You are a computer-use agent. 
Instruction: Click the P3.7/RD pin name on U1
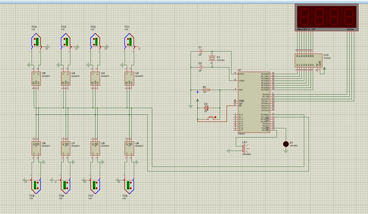point(266,130)
